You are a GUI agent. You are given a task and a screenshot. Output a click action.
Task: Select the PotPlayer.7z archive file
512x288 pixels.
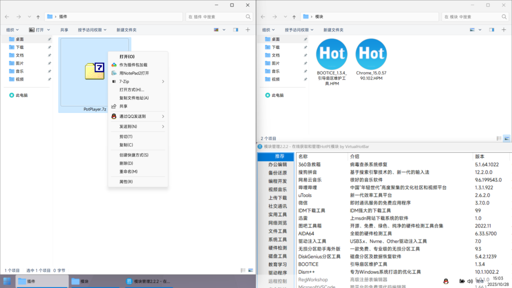pos(94,75)
